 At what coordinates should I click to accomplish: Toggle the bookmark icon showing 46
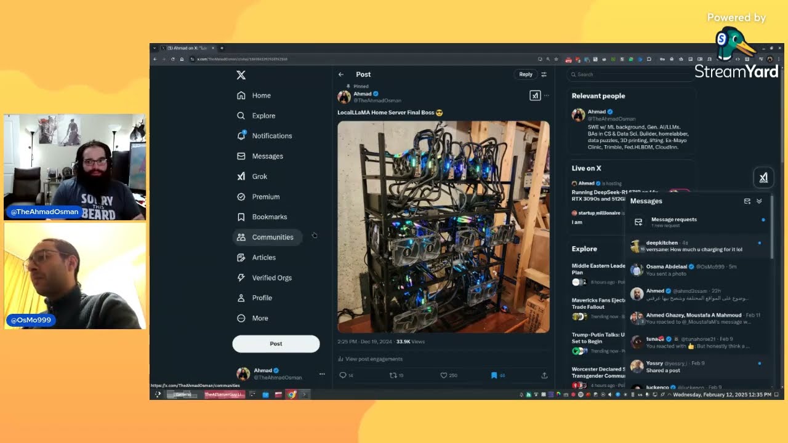point(494,375)
